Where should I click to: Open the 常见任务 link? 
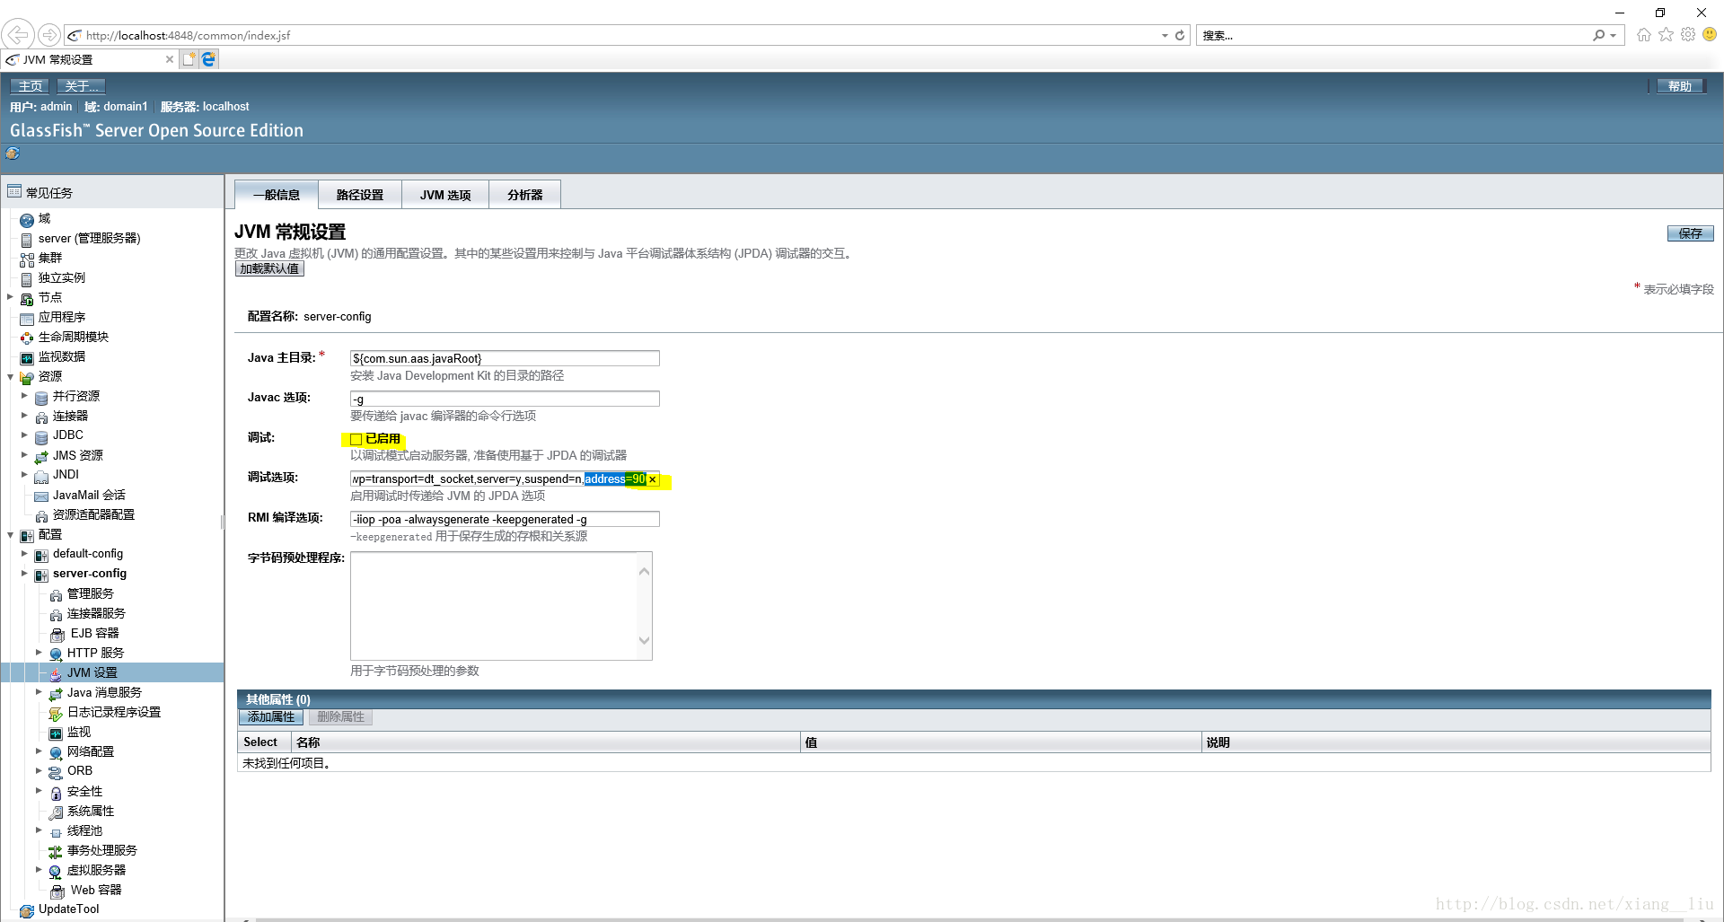click(49, 192)
